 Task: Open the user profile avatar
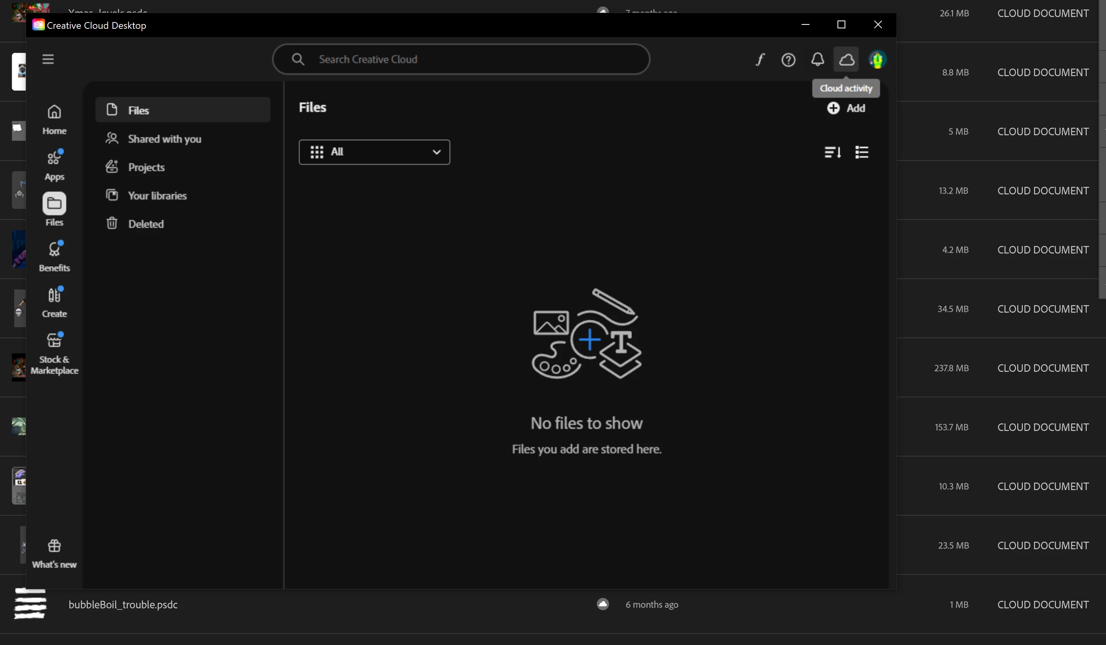coord(877,59)
